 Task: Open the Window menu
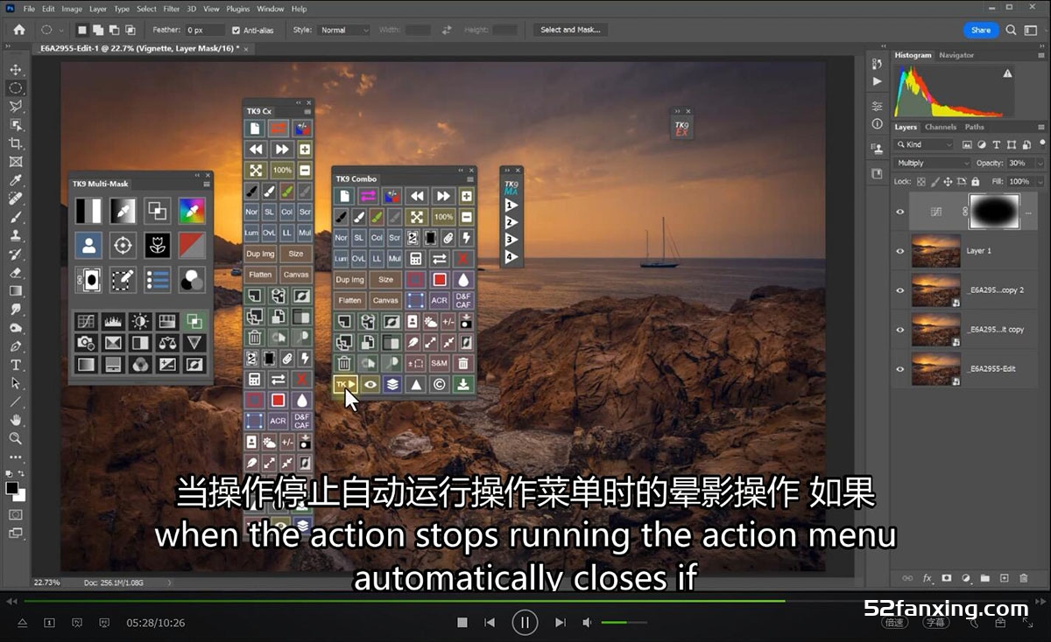tap(271, 9)
